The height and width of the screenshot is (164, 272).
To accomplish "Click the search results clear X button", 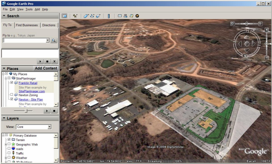I will click(x=54, y=61).
